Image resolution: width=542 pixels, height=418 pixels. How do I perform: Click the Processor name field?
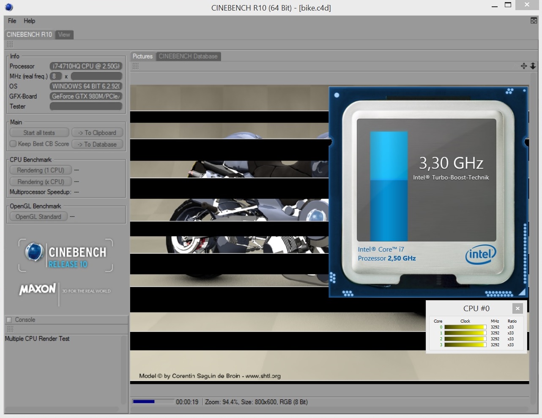coord(86,66)
